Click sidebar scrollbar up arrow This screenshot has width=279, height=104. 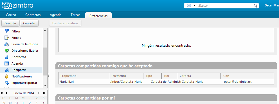45,30
